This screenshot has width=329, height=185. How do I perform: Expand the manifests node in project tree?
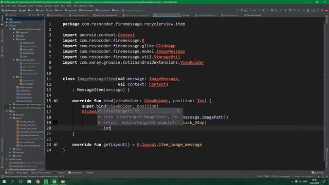[x=7, y=22]
